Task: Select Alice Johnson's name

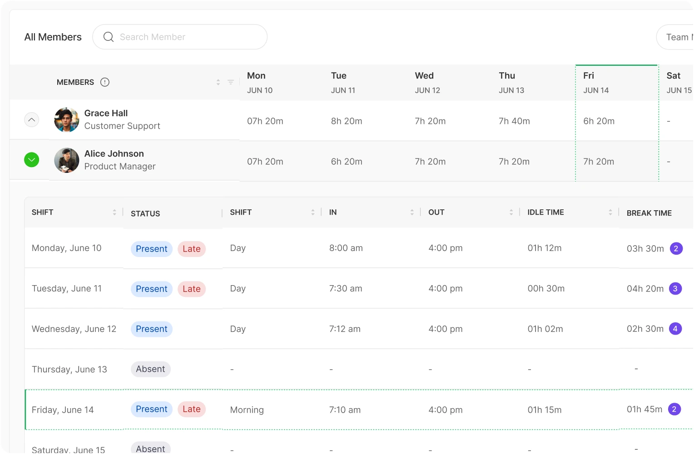Action: pyautogui.click(x=114, y=153)
